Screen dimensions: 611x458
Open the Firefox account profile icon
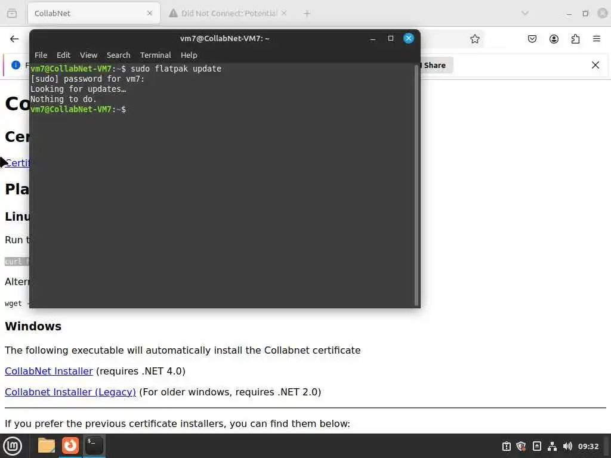pos(554,39)
